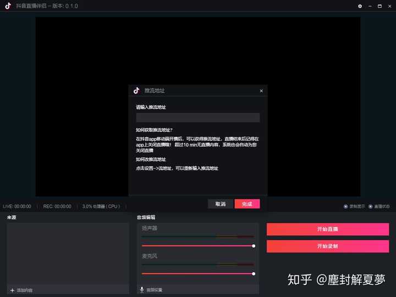Click the 扬声器 speaker volume slider handle
396x297 pixels.
[x=254, y=246]
